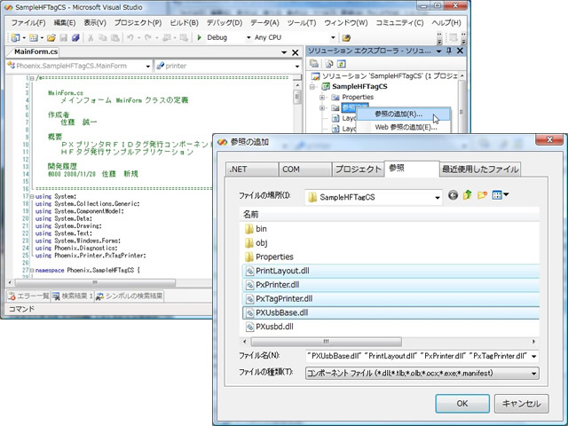
Task: Click the Show All Files icon in Solution Explorer
Action: (x=329, y=64)
